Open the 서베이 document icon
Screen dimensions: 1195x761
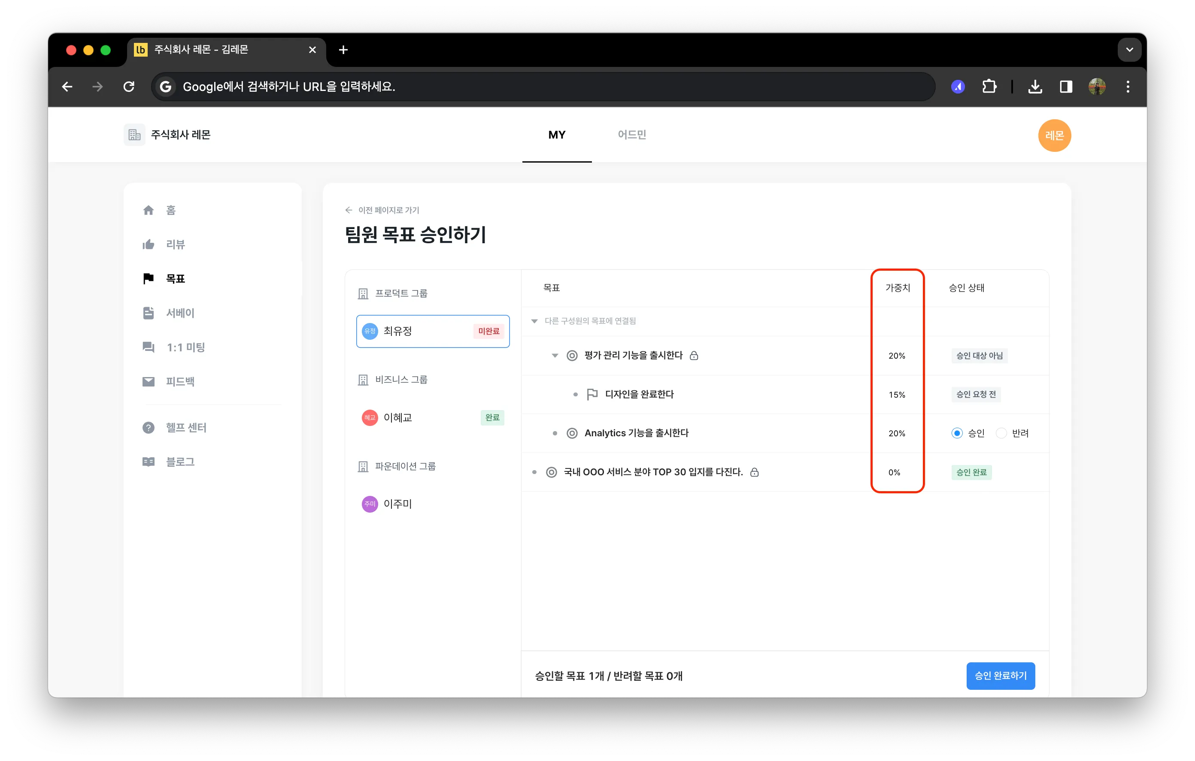(x=149, y=313)
